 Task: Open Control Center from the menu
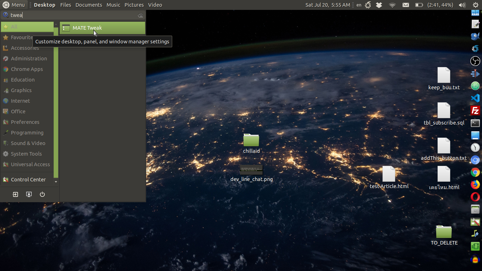[28, 180]
